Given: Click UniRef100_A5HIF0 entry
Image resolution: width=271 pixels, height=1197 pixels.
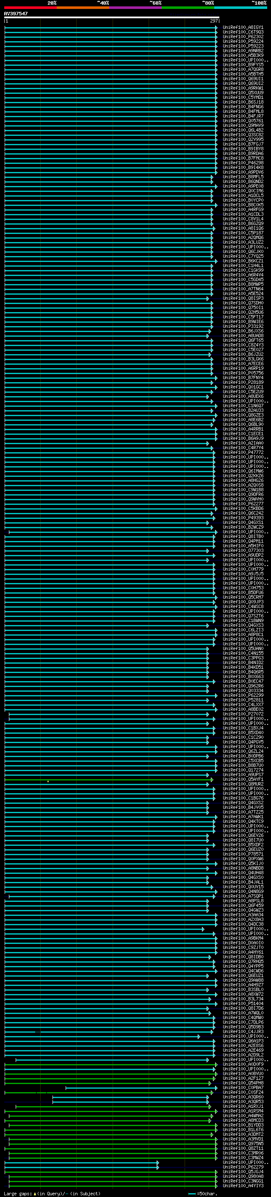Looking at the screenshot, I should point(243,546).
